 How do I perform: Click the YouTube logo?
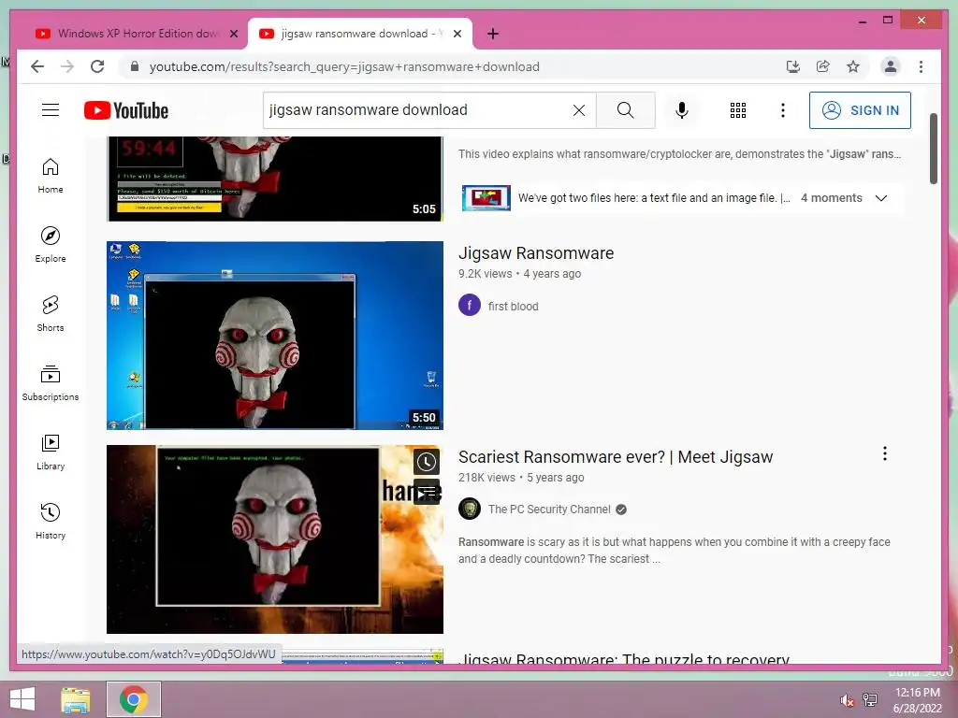click(126, 110)
